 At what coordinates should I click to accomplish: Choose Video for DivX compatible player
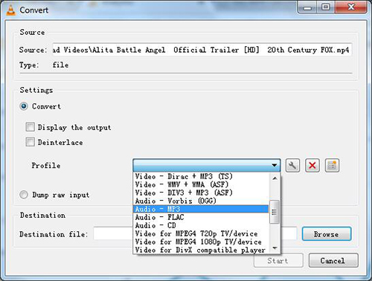pyautogui.click(x=201, y=250)
